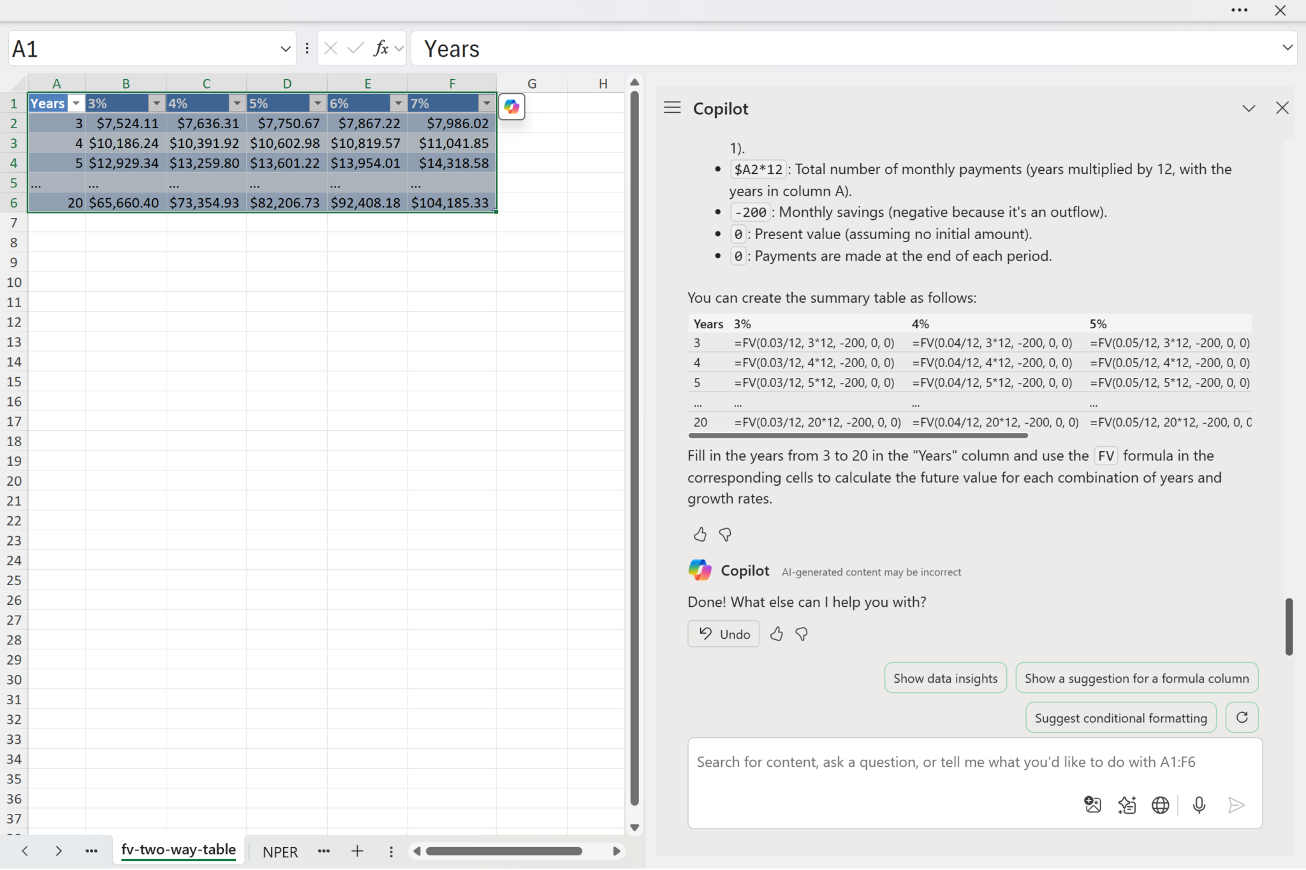Click Suggest conditional formatting
Viewport: 1306px width, 870px height.
tap(1120, 718)
